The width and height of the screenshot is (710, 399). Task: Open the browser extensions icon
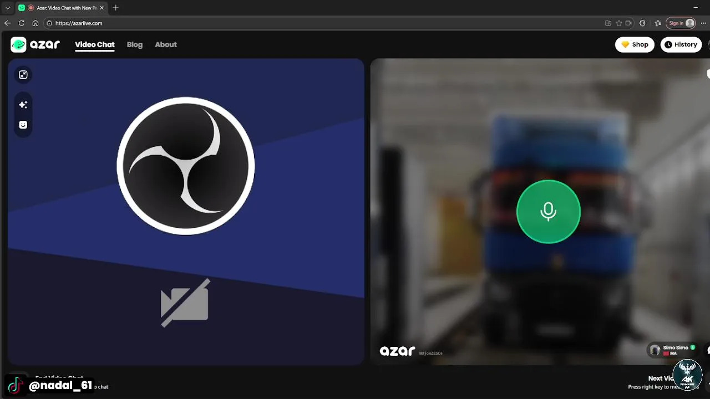(642, 23)
